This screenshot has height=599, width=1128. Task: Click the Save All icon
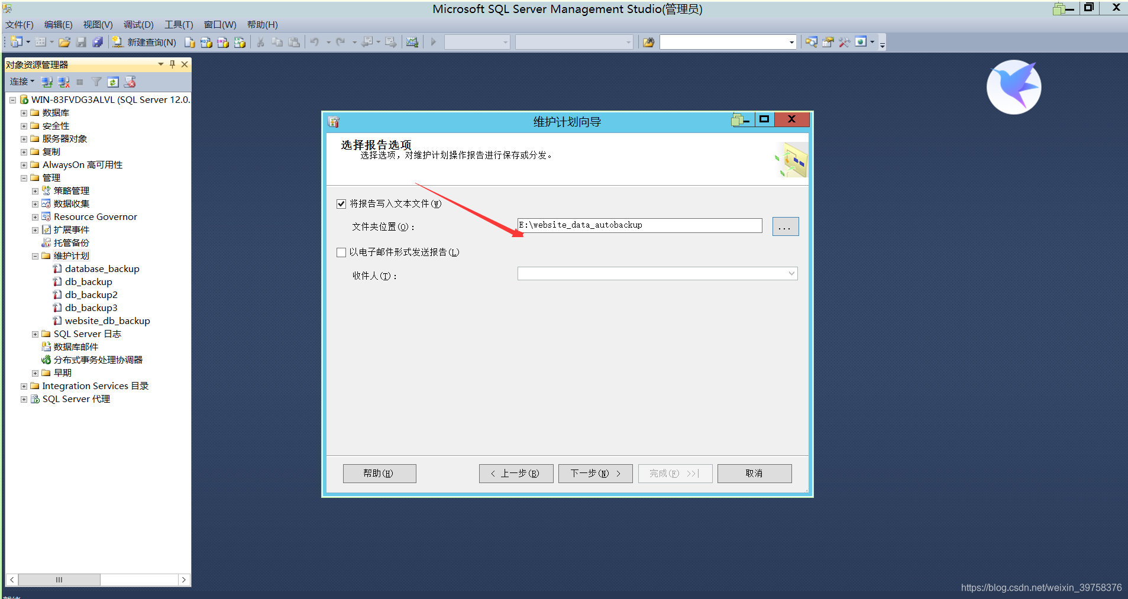tap(98, 42)
